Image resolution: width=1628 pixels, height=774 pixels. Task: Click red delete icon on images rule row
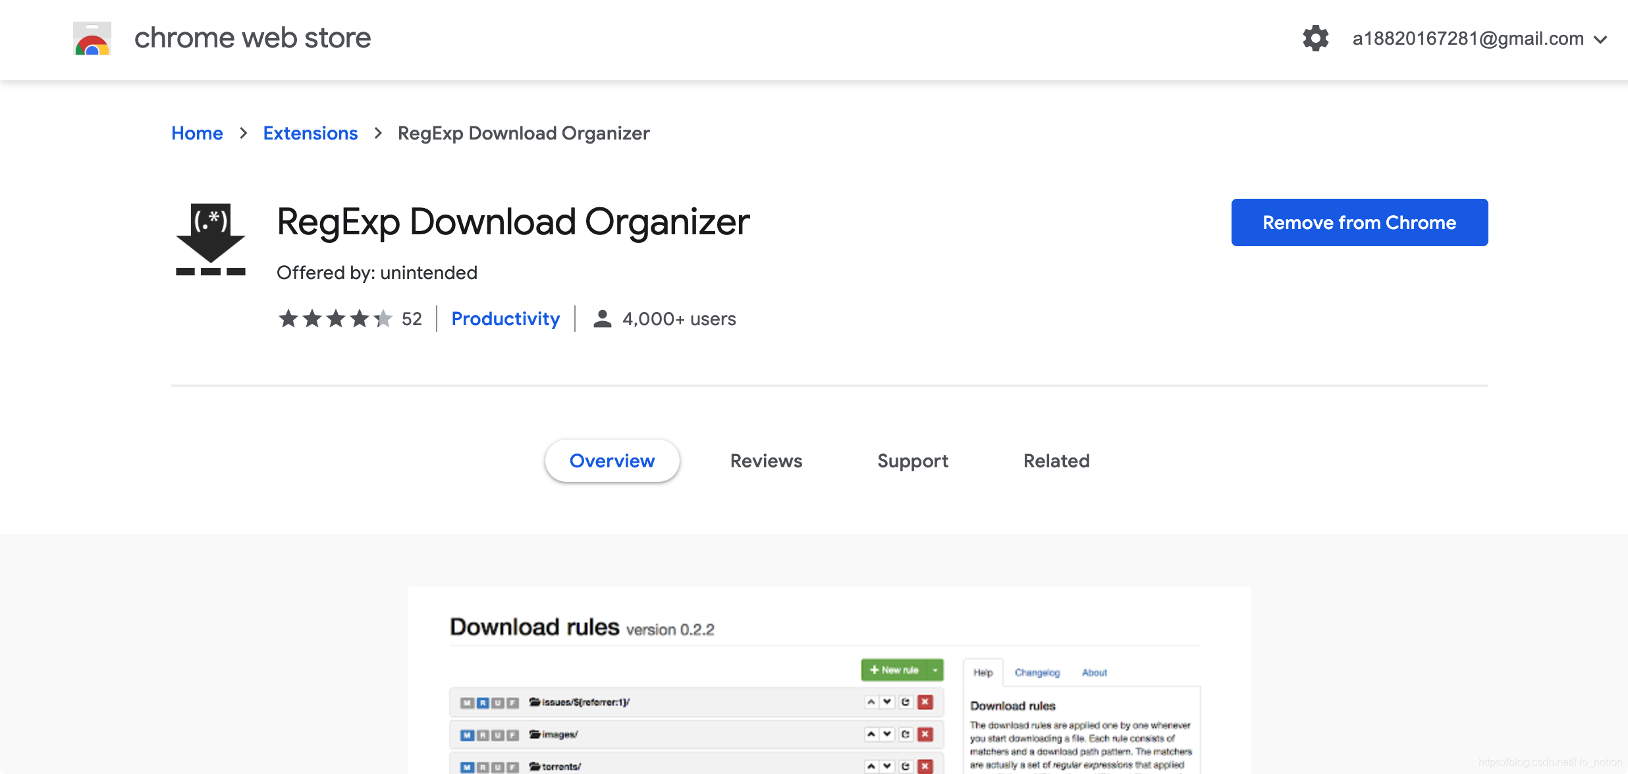pyautogui.click(x=925, y=735)
